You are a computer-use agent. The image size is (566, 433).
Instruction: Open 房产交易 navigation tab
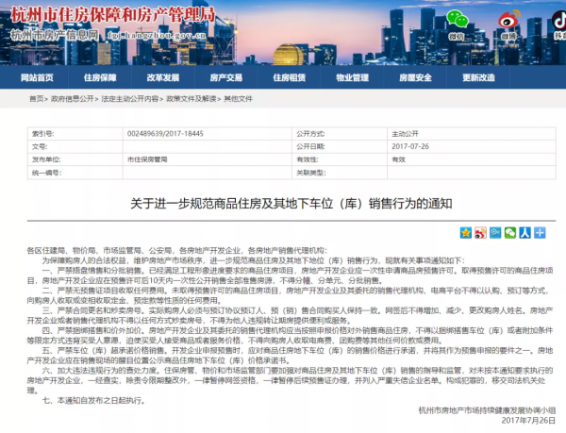pos(226,77)
